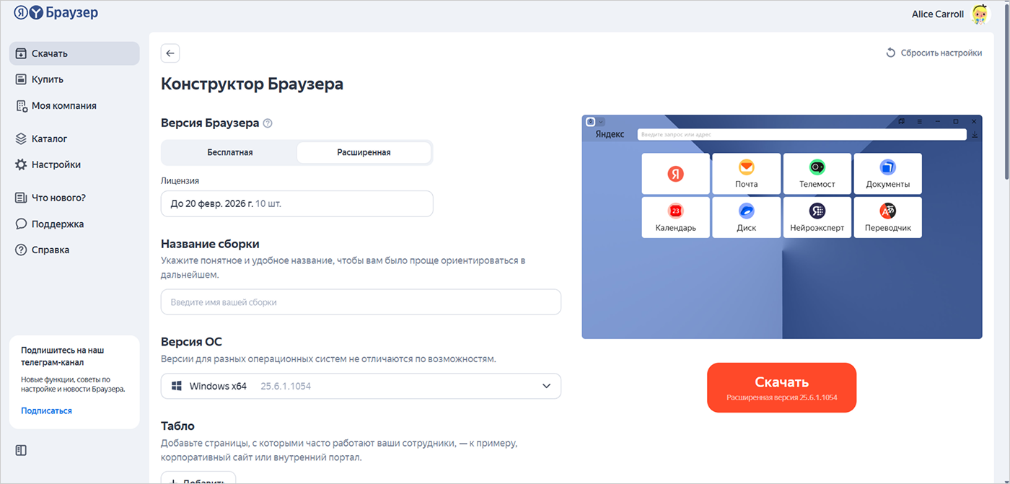Click the Настройки gear icon
Image resolution: width=1010 pixels, height=484 pixels.
pyautogui.click(x=21, y=164)
